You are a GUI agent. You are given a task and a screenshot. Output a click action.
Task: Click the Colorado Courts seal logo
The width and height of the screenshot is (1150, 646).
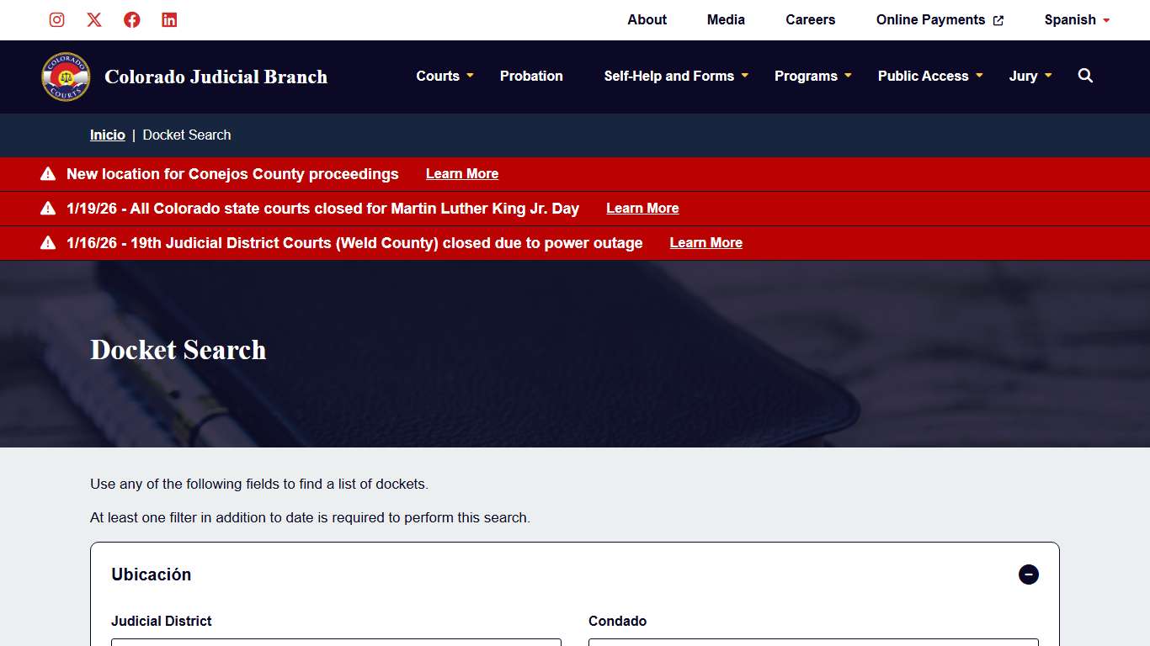pos(66,77)
